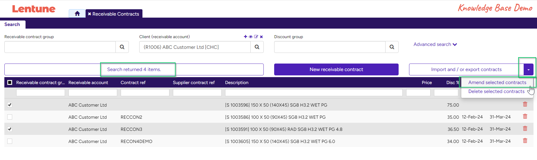Image resolution: width=537 pixels, height=160 pixels.
Task: Click Disc % column filter box
Action: 446,92
